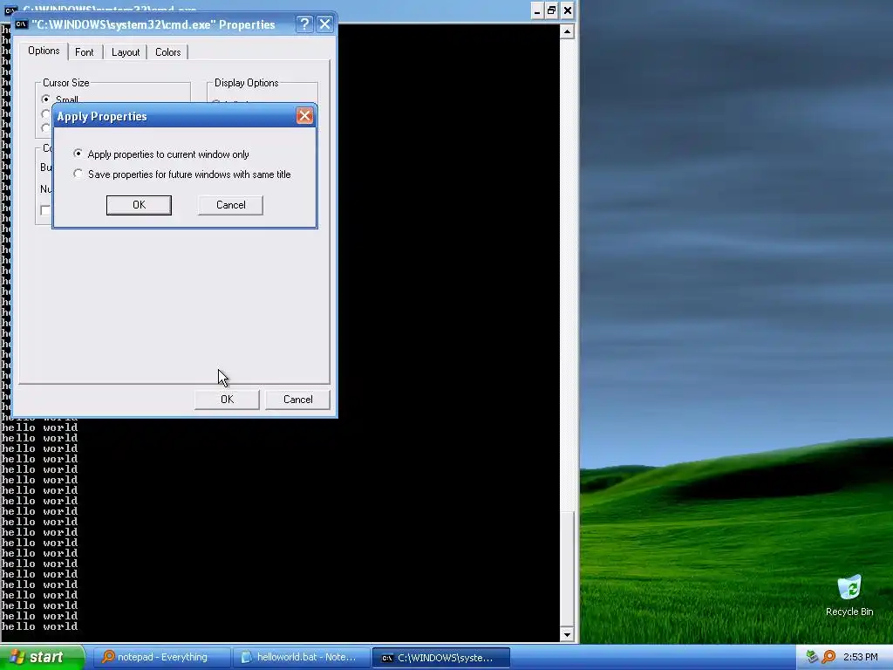This screenshot has width=893, height=670.
Task: Close the cmd.exe Properties window
Action: point(324,24)
